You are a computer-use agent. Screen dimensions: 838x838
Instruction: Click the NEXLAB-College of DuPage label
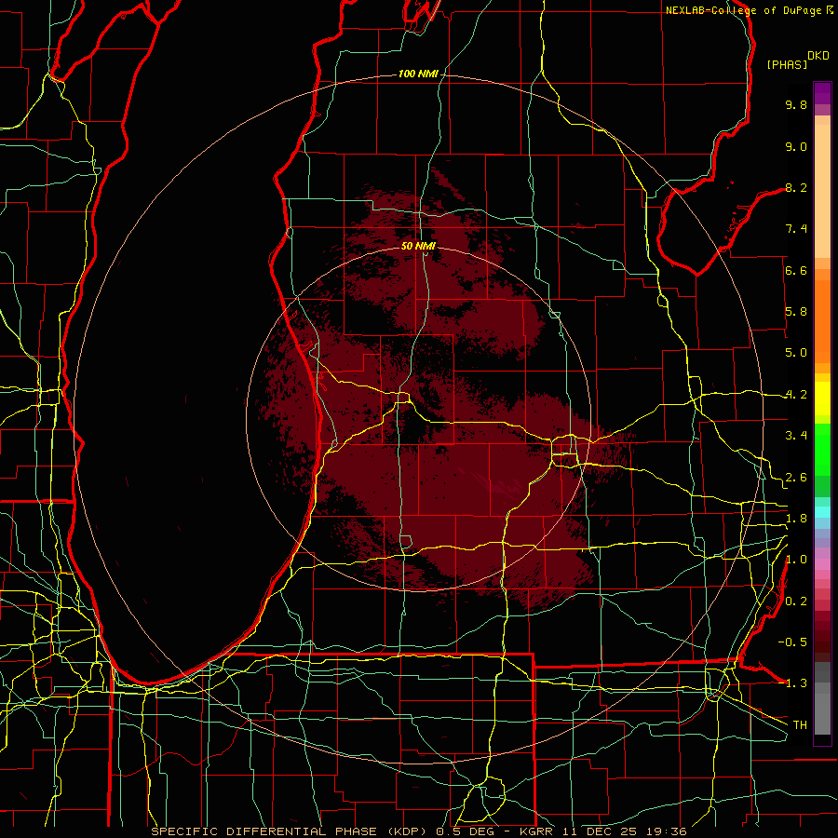pos(743,10)
